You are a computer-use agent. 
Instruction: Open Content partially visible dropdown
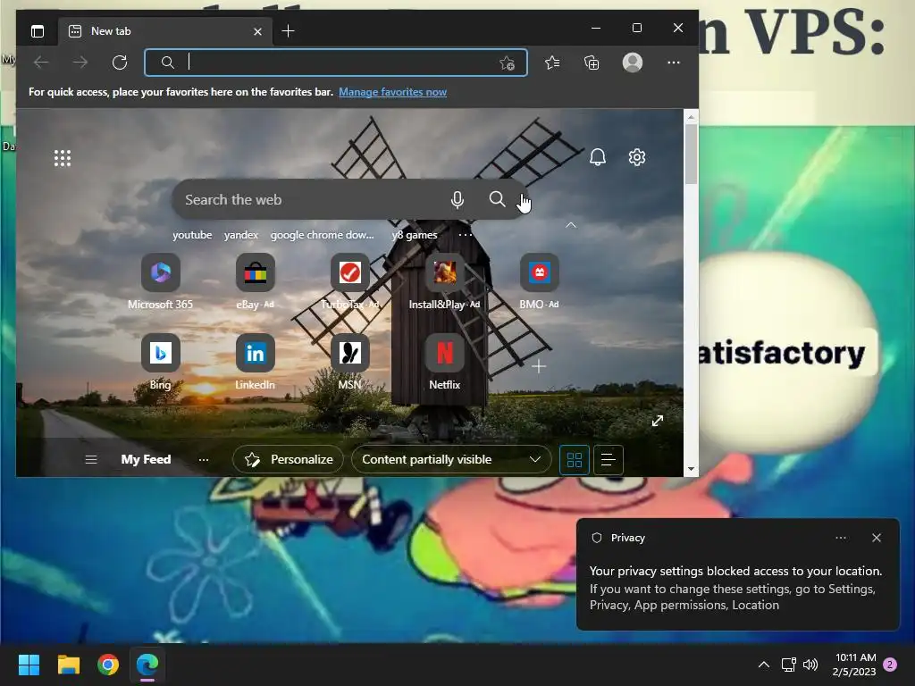tap(451, 460)
